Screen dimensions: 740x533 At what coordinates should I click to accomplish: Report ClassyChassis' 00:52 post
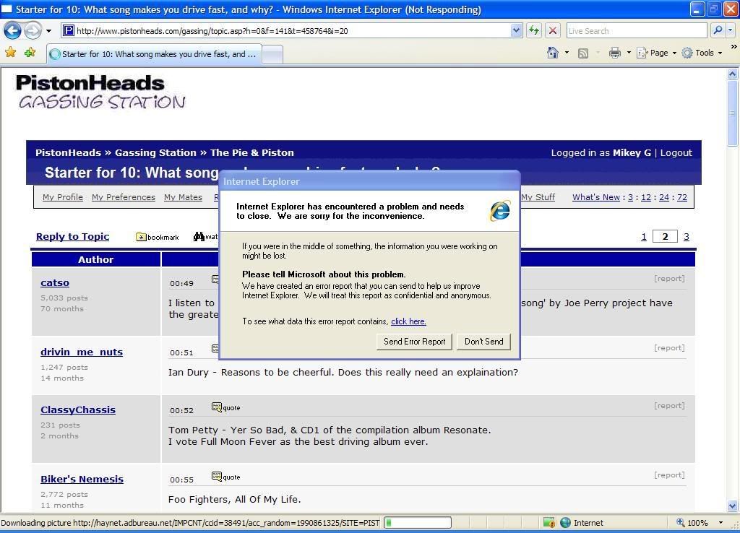pos(669,406)
